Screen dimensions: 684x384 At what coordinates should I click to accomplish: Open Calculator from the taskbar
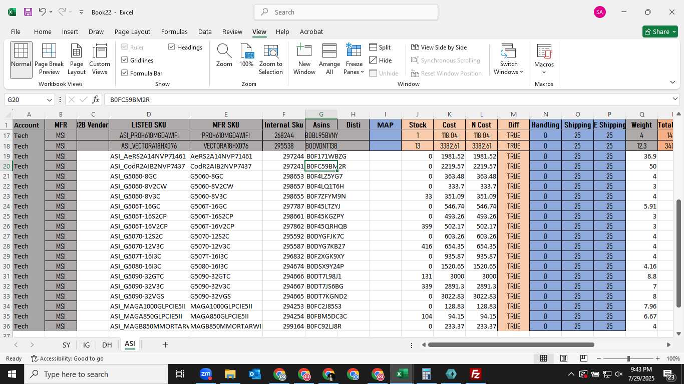(427, 374)
